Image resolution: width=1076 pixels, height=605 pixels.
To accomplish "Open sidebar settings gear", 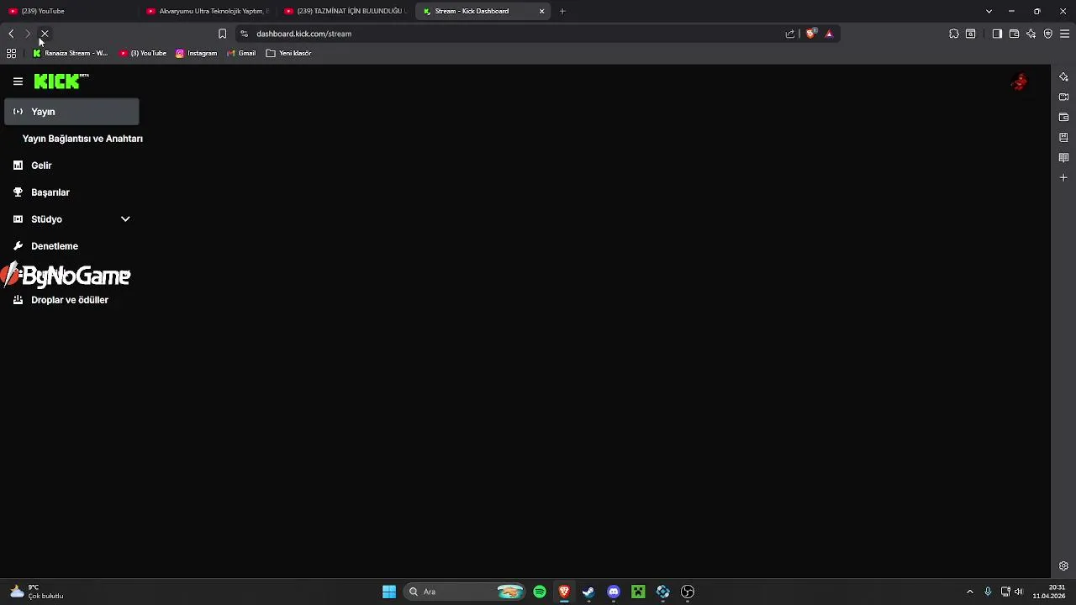I will pyautogui.click(x=1063, y=566).
